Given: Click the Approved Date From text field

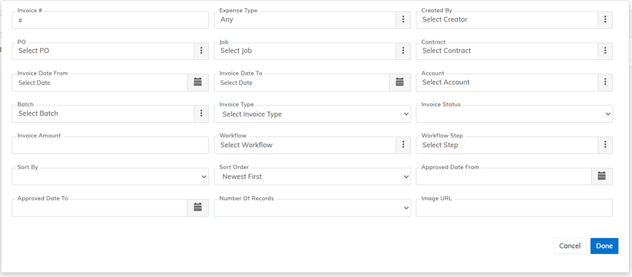Looking at the screenshot, I should coord(504,177).
